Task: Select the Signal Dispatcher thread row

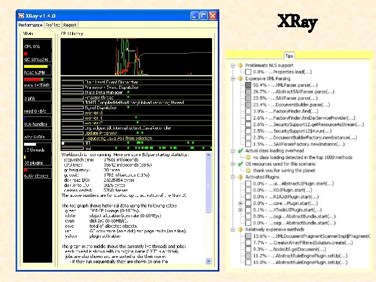Action: click(136, 108)
